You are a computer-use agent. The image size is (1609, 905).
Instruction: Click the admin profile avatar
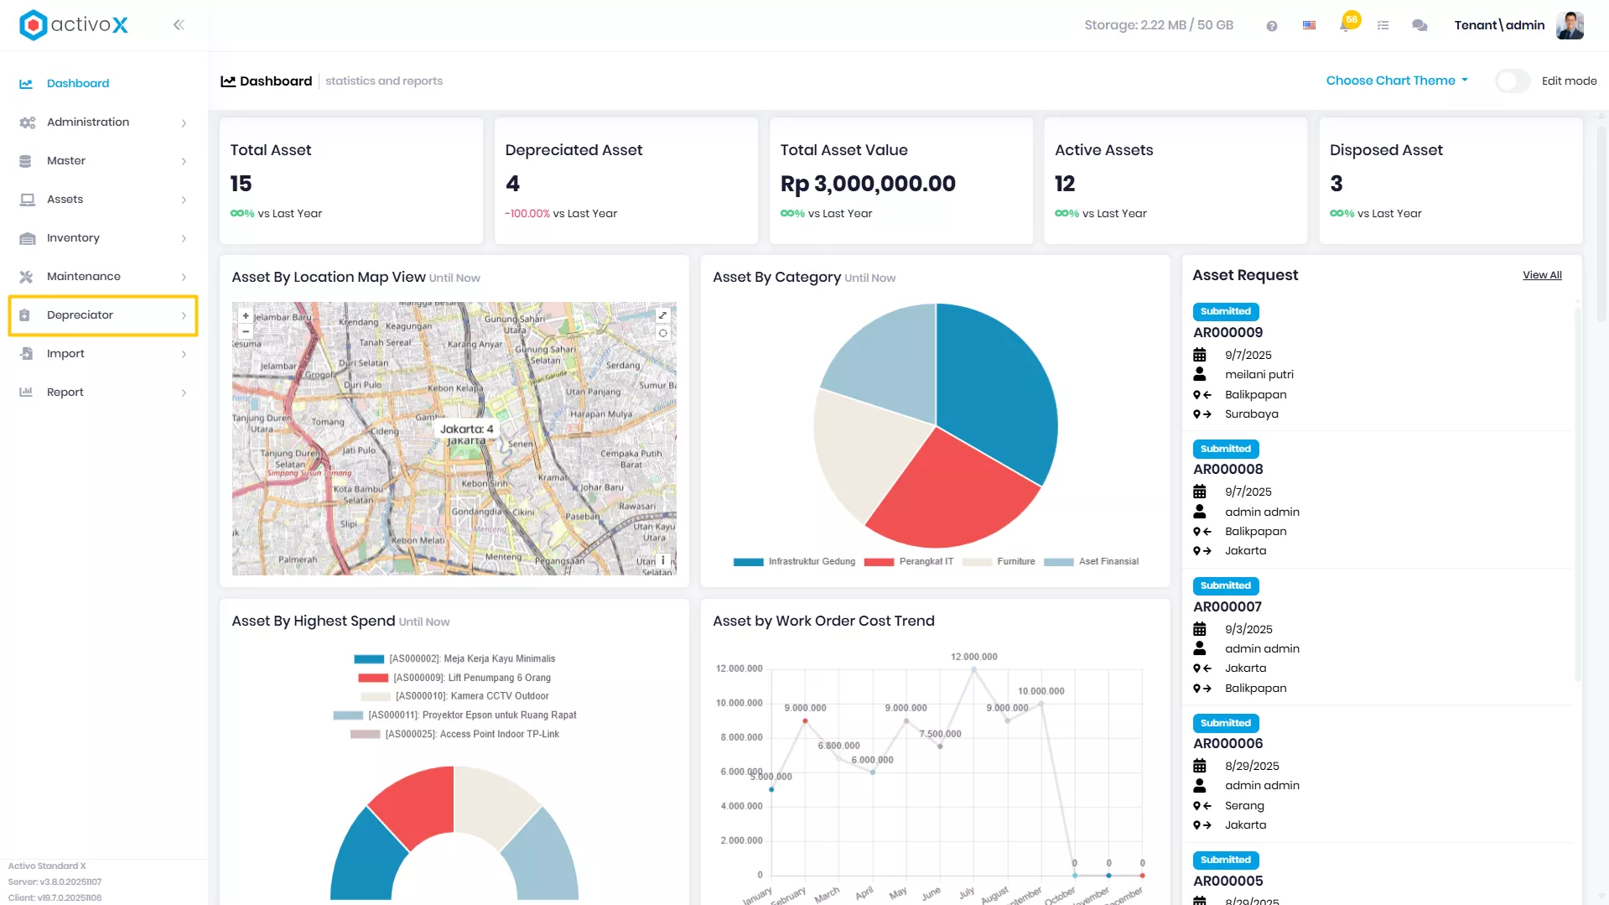click(x=1570, y=25)
